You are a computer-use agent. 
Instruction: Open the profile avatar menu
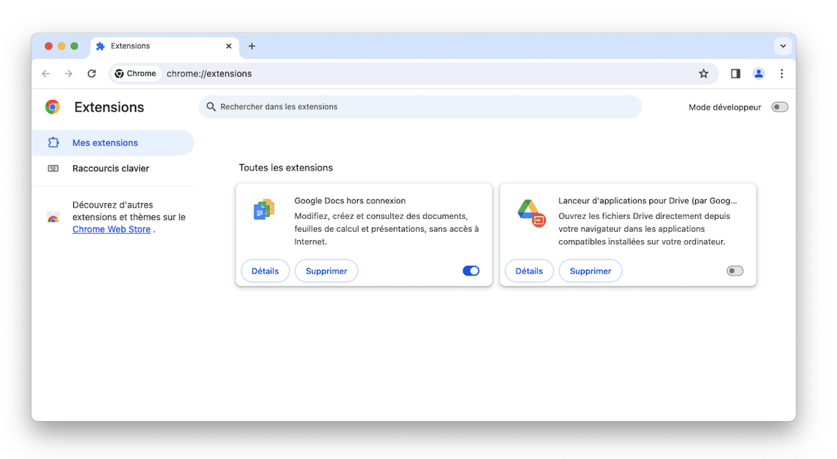pyautogui.click(x=759, y=74)
